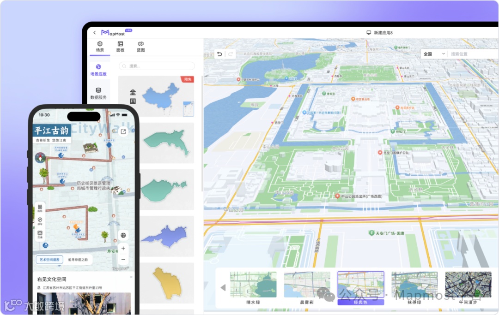Tap the plus zoom-in button on the phone

point(123,248)
